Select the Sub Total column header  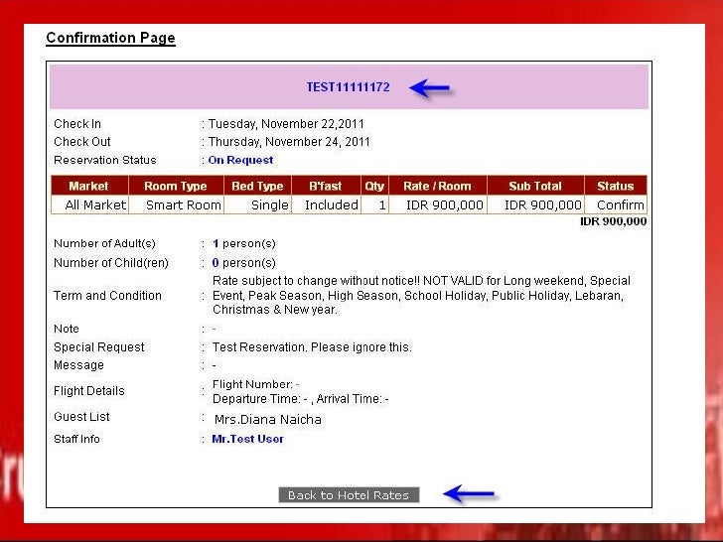(x=535, y=186)
